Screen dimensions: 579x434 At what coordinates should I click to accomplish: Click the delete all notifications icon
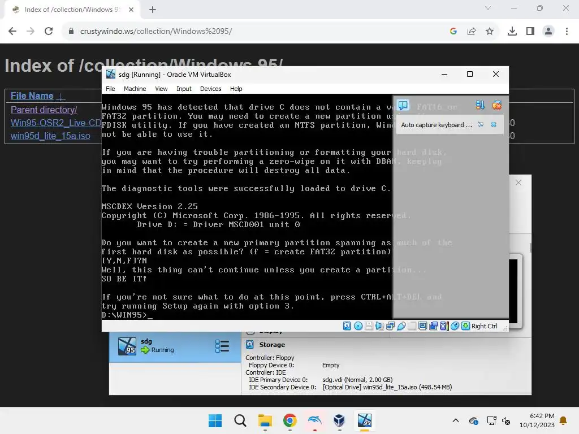[x=496, y=105]
